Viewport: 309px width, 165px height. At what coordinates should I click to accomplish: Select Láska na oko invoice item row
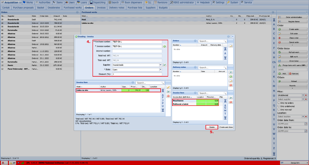pyautogui.click(x=118, y=91)
